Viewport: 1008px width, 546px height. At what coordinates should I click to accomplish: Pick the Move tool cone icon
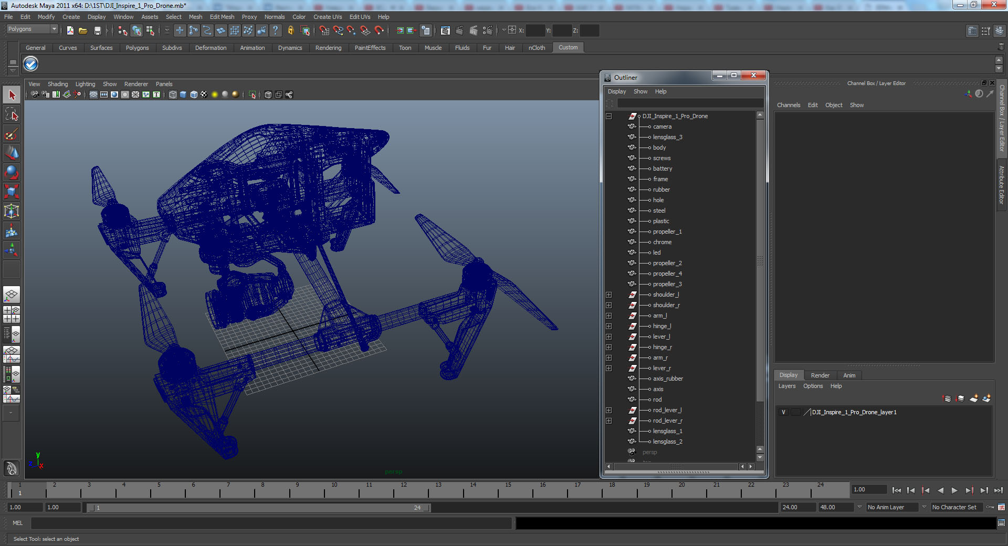click(12, 153)
